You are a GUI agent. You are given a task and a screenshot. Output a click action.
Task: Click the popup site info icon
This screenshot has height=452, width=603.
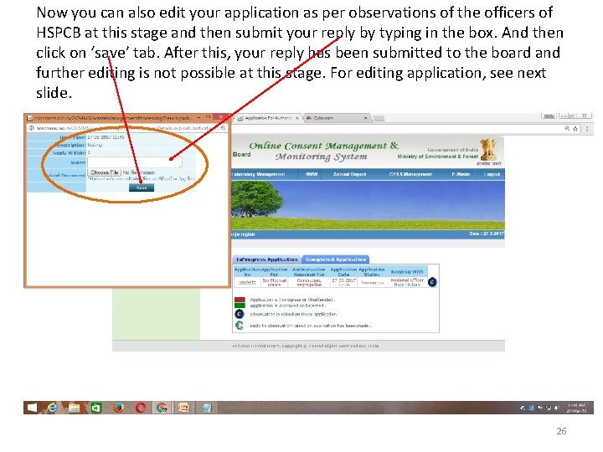tap(31, 127)
